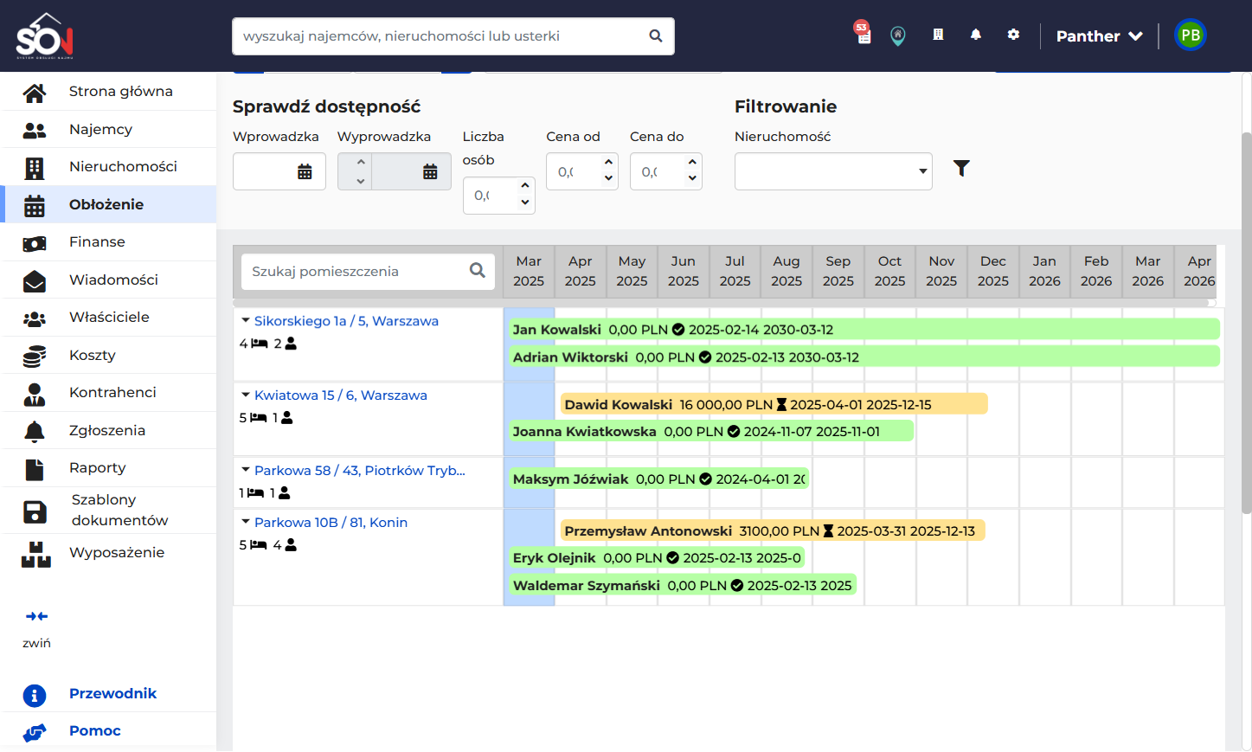Viewport: 1252px width, 752px height.
Task: Open the Kwiatowa 15 / 6, Warszawa link
Action: pos(341,395)
